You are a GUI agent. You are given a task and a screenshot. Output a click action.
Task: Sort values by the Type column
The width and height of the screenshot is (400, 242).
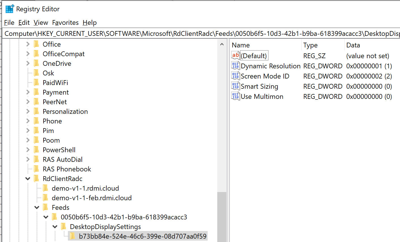coord(310,45)
